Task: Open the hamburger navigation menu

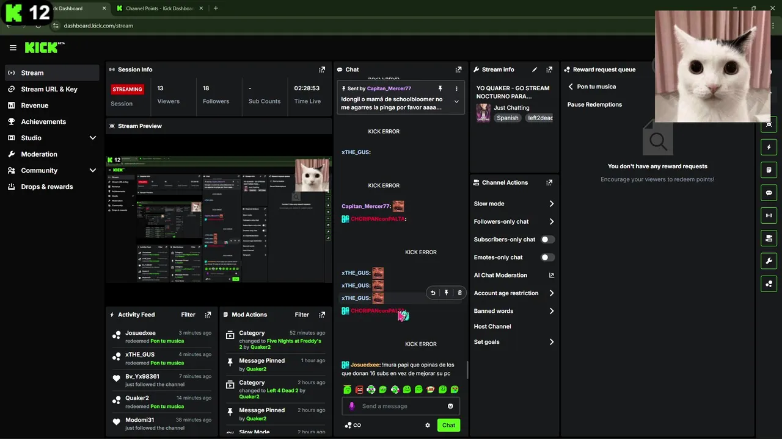Action: pos(13,48)
